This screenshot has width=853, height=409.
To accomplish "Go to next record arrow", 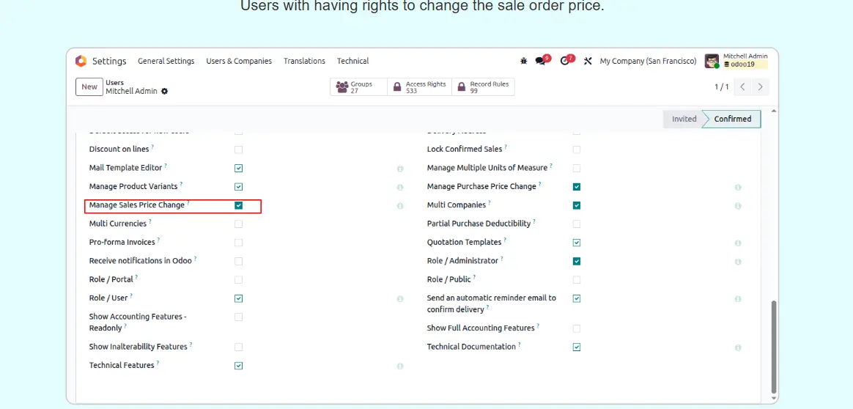I will 761,86.
